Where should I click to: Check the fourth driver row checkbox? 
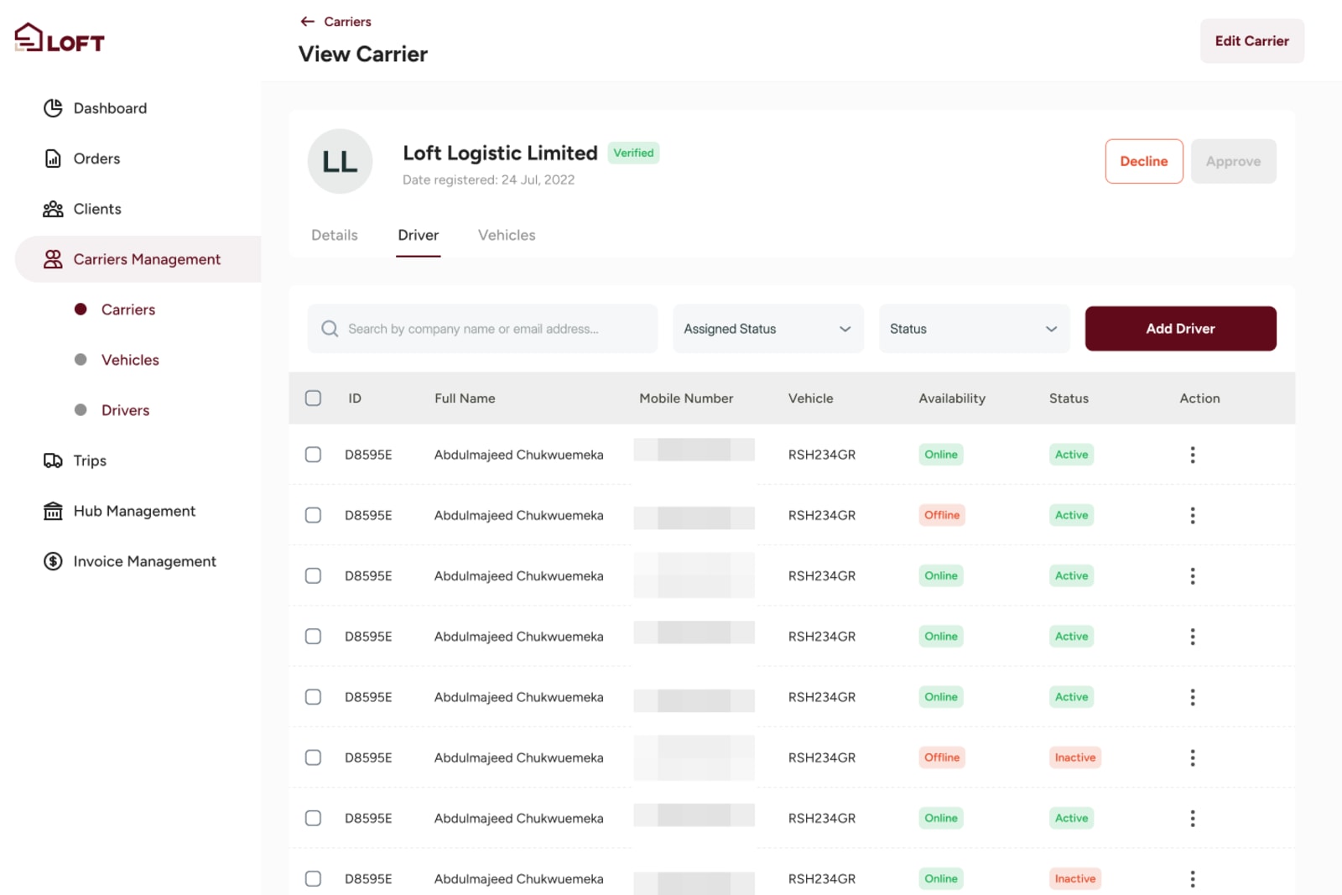tap(313, 636)
